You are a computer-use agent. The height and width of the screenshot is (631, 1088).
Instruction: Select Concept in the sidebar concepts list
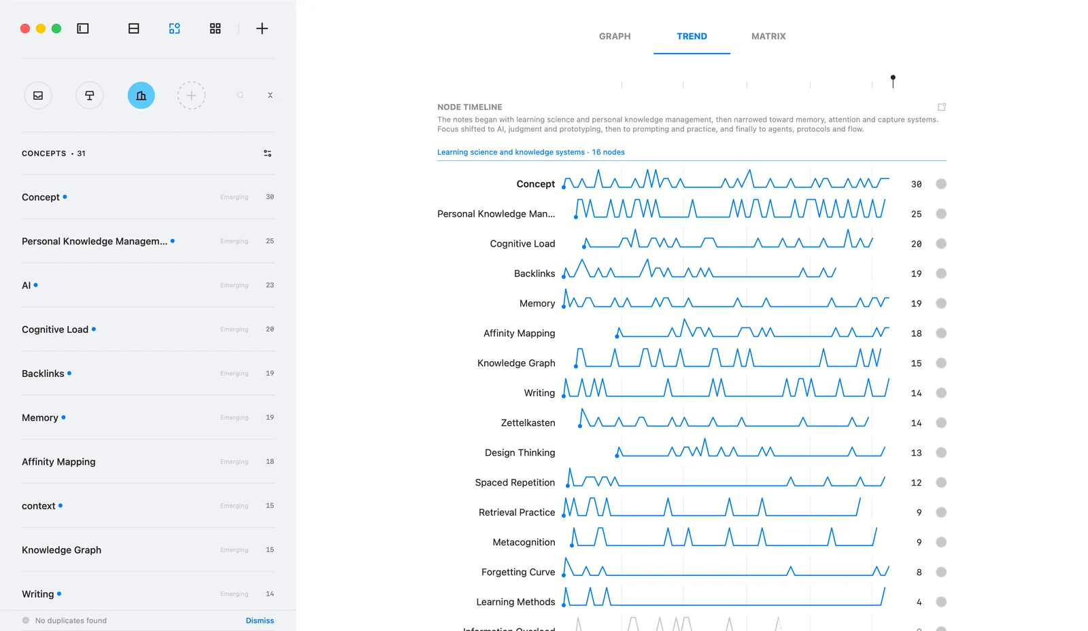click(148, 197)
